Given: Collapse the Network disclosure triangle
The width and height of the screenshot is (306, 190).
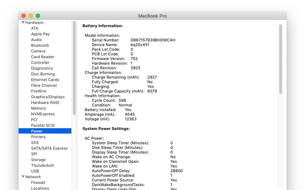Looking at the screenshot, I should 23,177.
